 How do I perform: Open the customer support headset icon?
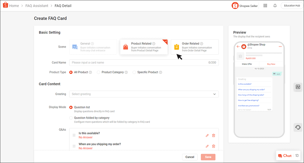pos(298,127)
